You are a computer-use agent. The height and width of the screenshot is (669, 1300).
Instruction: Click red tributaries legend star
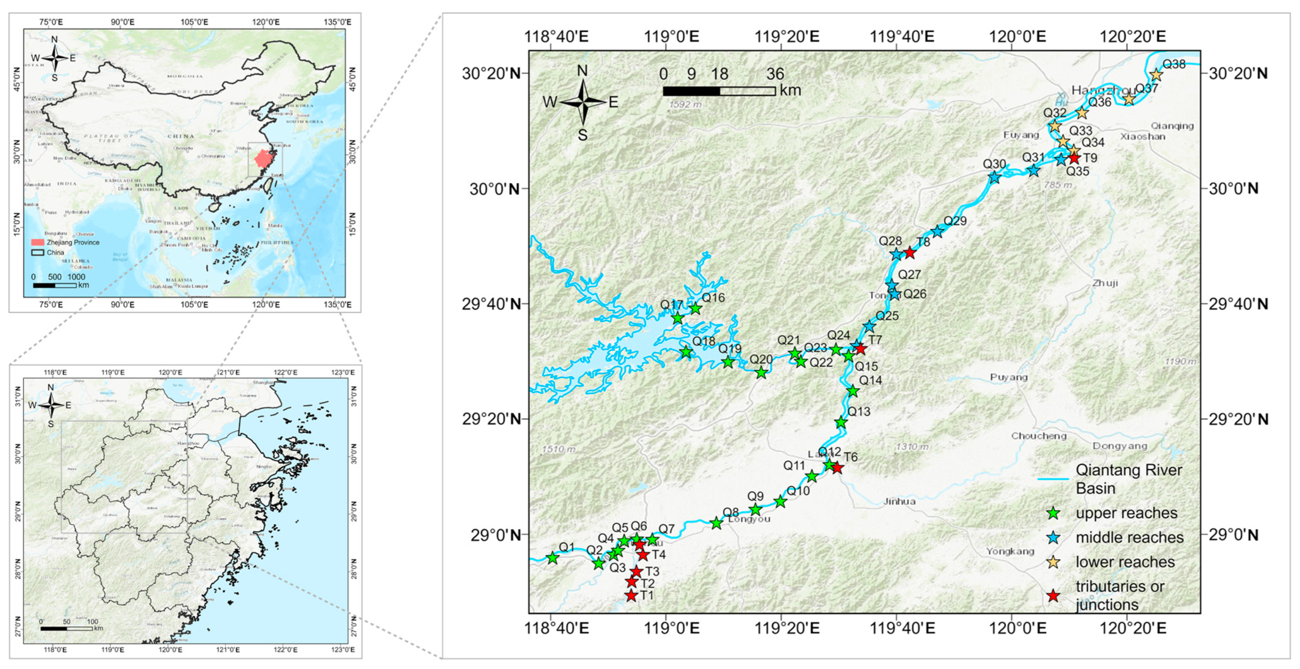[x=1053, y=596]
